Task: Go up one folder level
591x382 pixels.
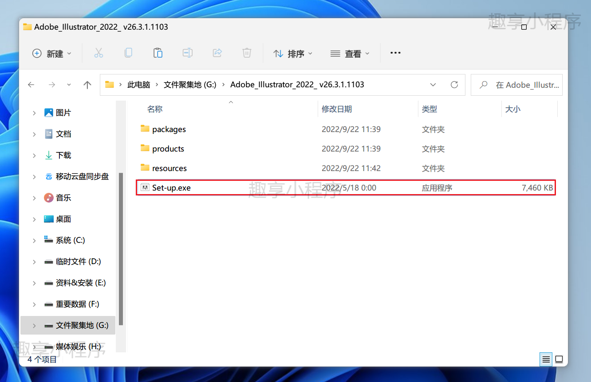Action: pyautogui.click(x=87, y=85)
